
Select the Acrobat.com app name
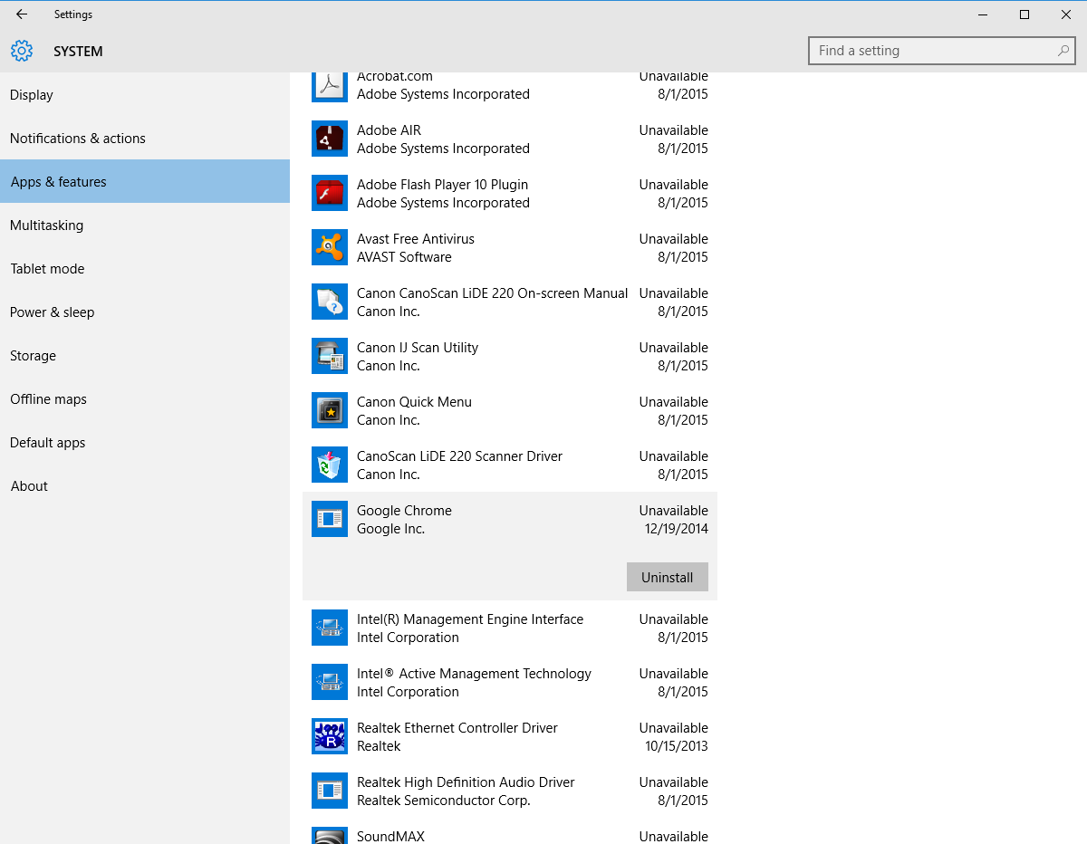[x=395, y=77]
